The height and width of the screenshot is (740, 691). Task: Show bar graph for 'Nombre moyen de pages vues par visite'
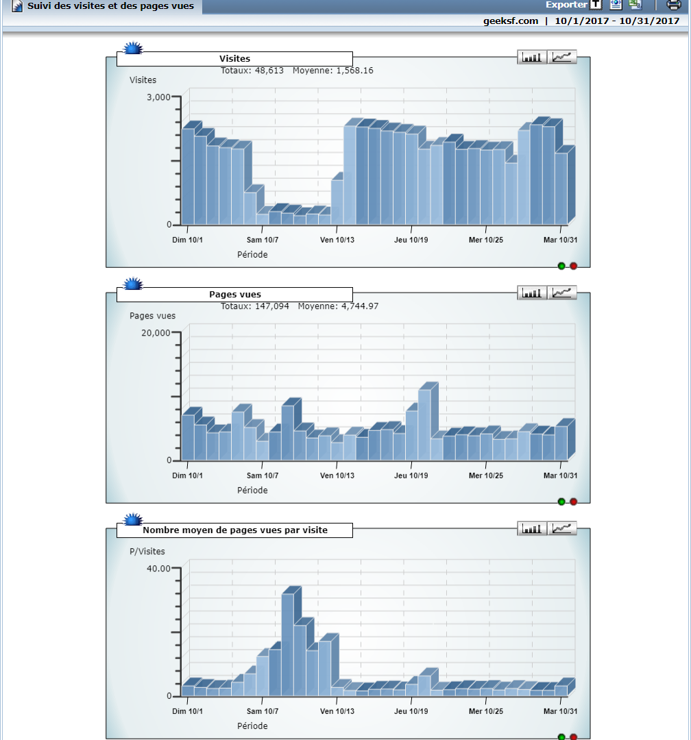click(x=532, y=528)
